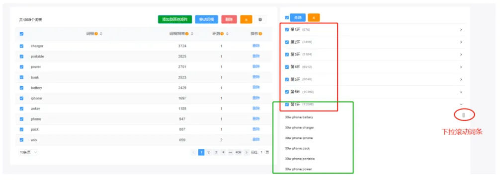Collapse the 第7环 row chevron
Screen dimensions: 500x180
(x=461, y=104)
